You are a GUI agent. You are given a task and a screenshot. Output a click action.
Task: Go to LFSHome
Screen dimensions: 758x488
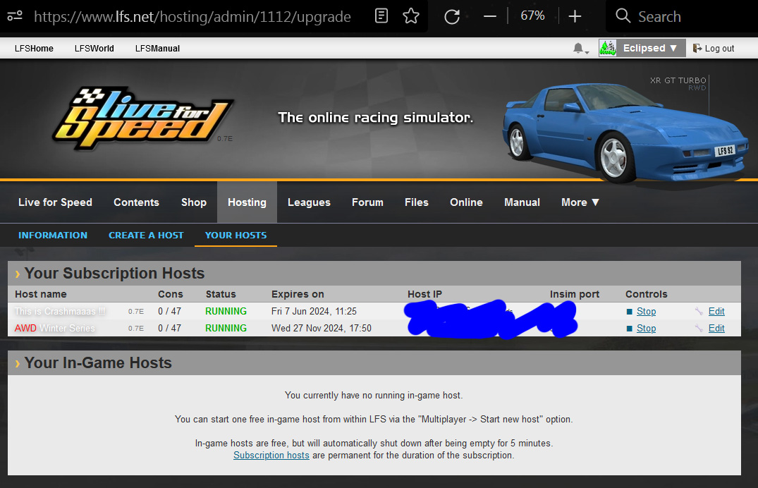click(34, 49)
